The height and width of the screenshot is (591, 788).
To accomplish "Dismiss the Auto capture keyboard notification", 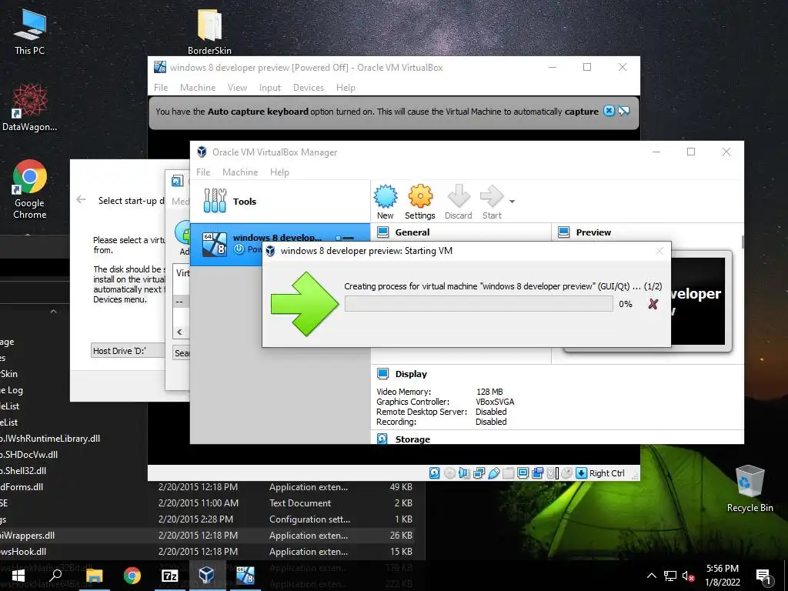I will (609, 111).
